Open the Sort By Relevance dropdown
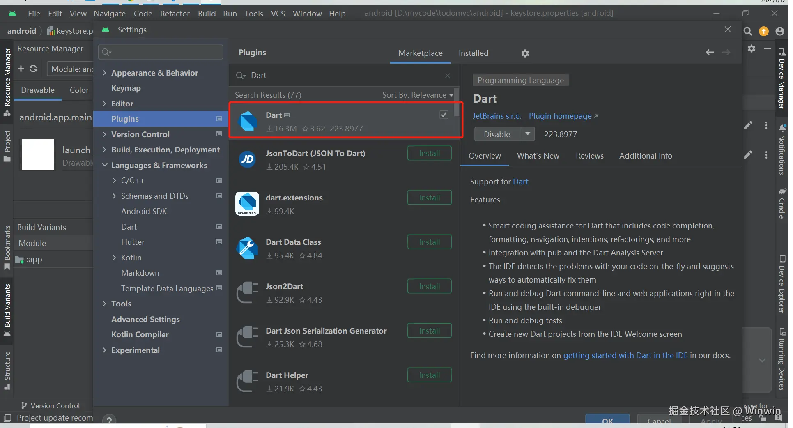This screenshot has height=428, width=793. (x=418, y=95)
